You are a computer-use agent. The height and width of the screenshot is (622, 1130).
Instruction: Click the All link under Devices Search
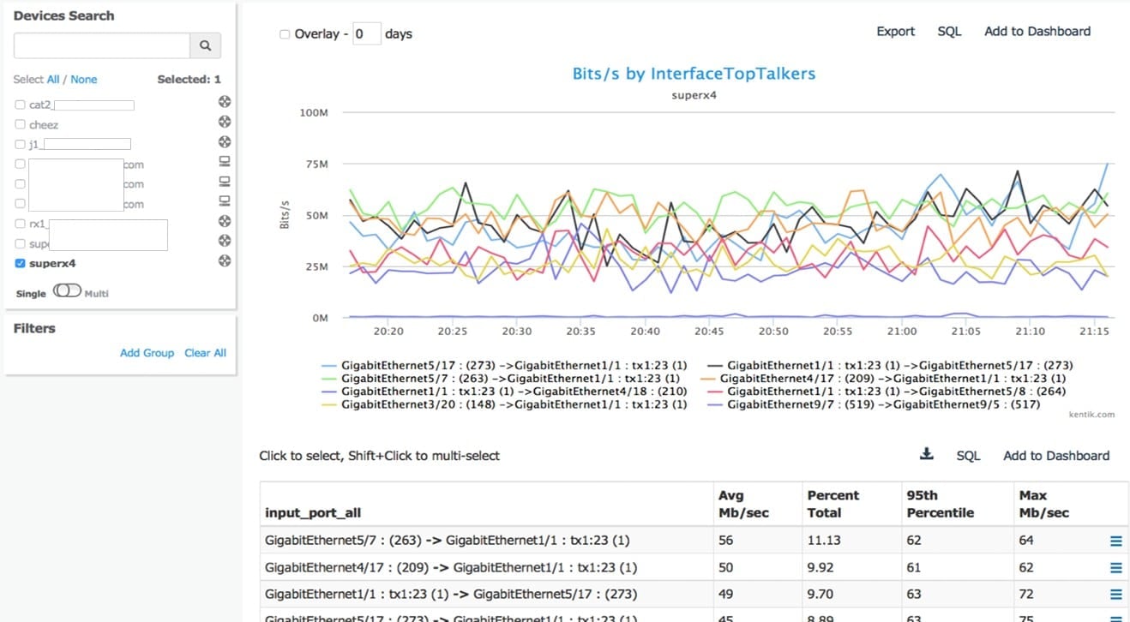pyautogui.click(x=53, y=79)
